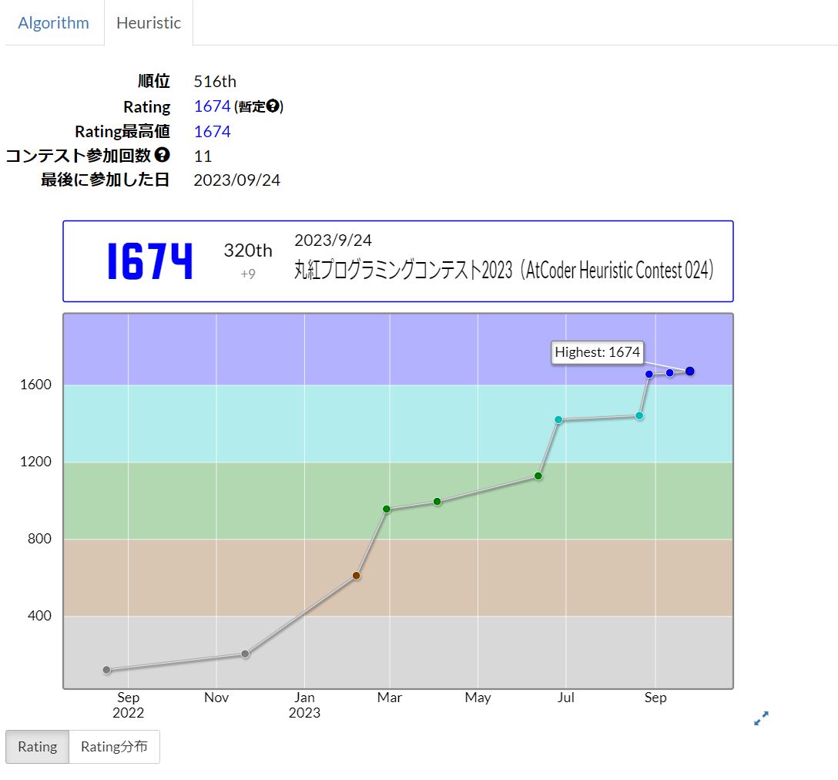Click the Highest: 1674 tooltip label
Screen dimensions: 838x780
[x=597, y=352]
